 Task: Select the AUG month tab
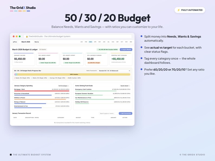[x=113, y=42]
